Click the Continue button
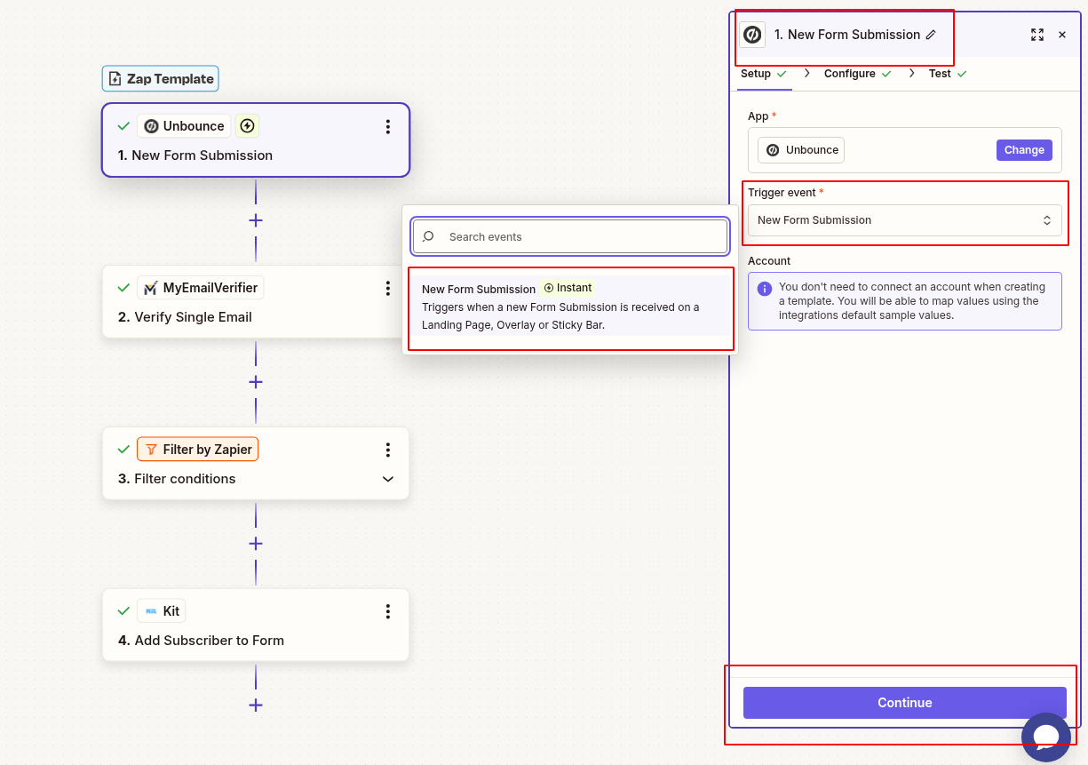 [x=904, y=702]
